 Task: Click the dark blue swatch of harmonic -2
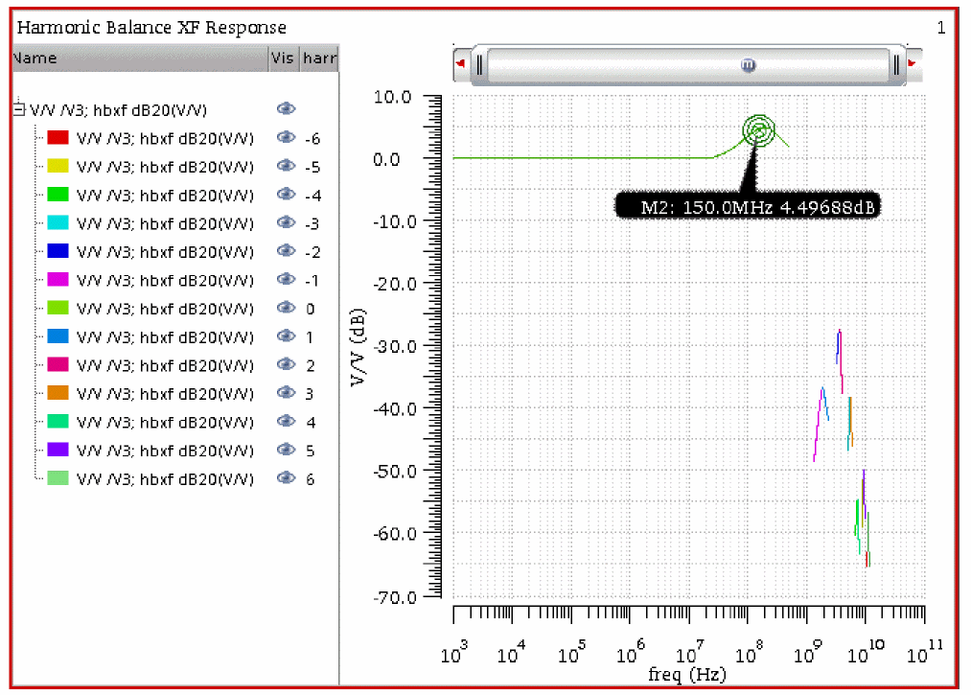click(58, 251)
